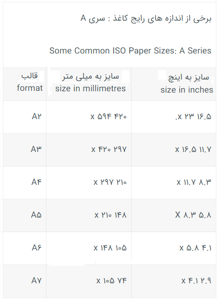Click the A7 inch size 4.1 x 2.9
Screen dimensions: 219x299
click(196, 281)
